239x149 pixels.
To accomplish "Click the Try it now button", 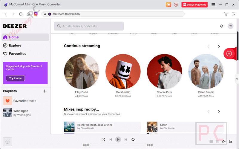I will tap(16, 78).
